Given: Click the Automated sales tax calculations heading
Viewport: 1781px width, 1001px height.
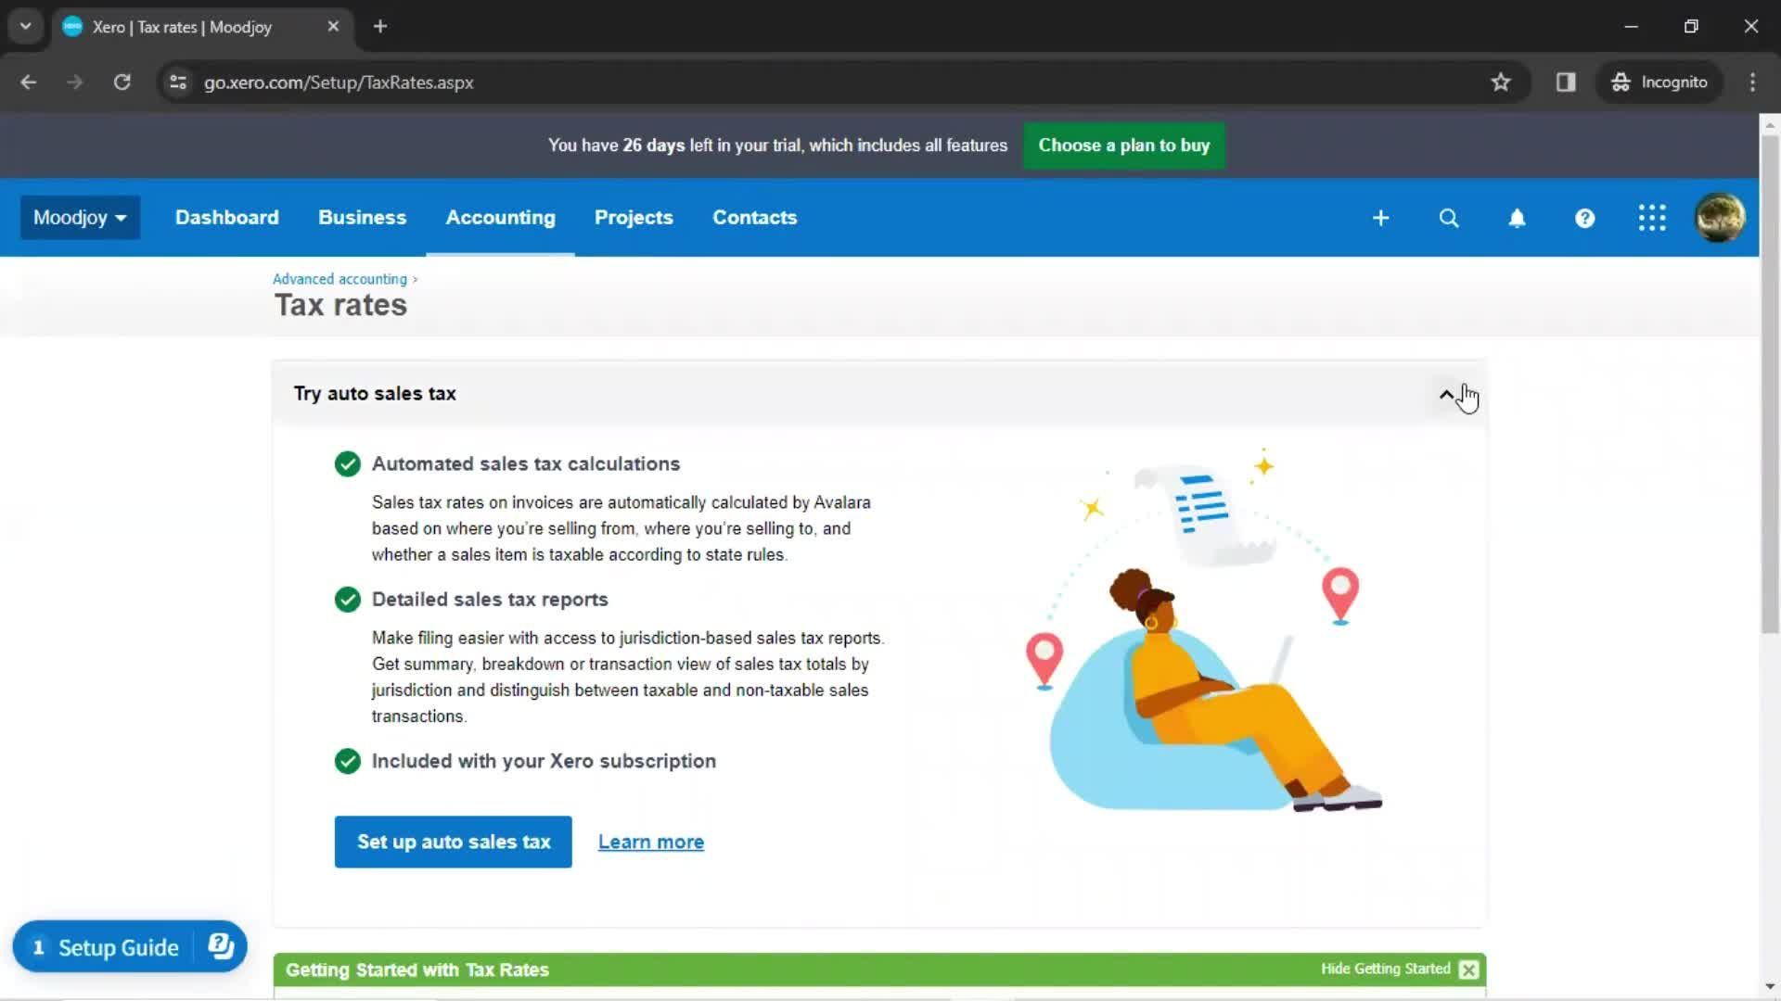Looking at the screenshot, I should coord(526,463).
